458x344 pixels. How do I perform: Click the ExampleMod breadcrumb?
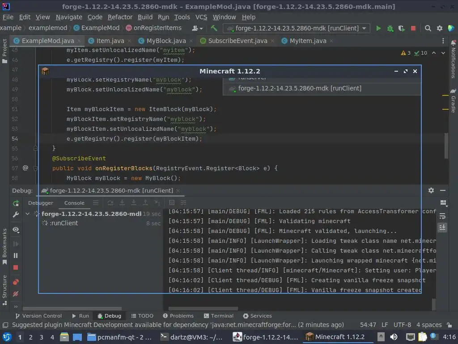tap(97, 28)
